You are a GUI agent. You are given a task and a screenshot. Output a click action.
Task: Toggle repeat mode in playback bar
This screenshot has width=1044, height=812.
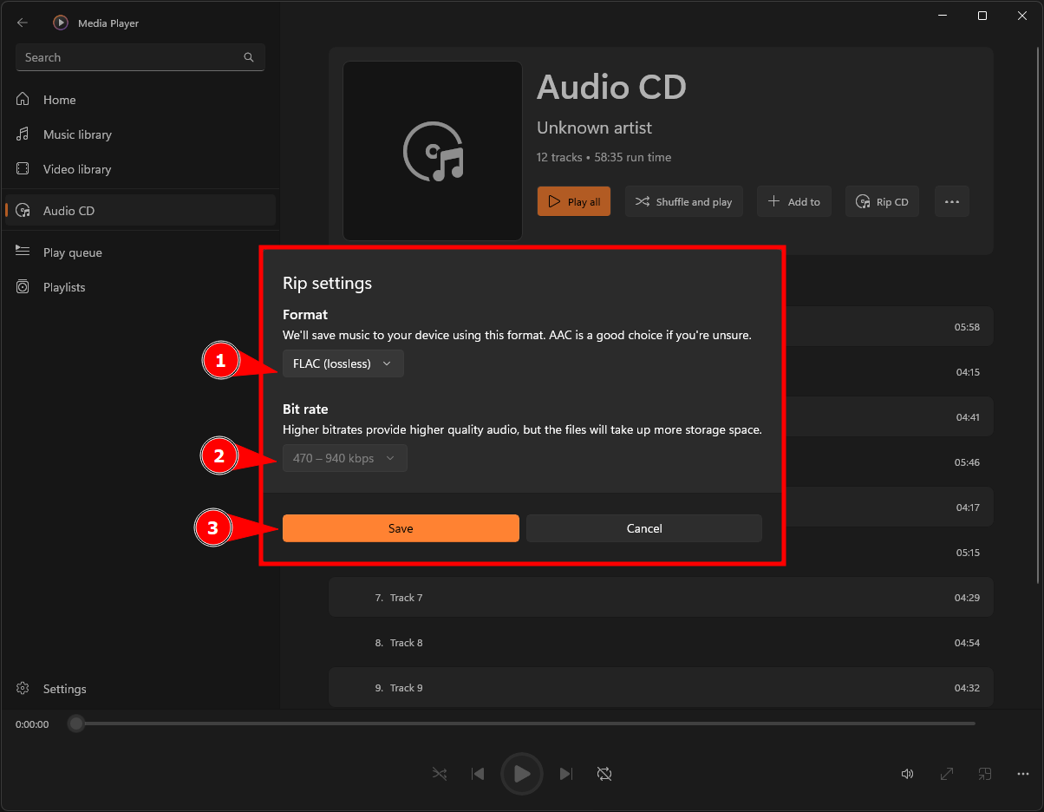click(604, 773)
